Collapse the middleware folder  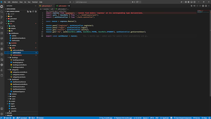point(21,33)
